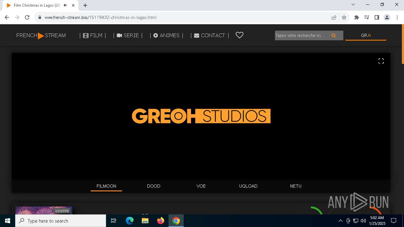Image resolution: width=404 pixels, height=227 pixels.
Task: Click the taskbar search box
Action: [x=61, y=221]
